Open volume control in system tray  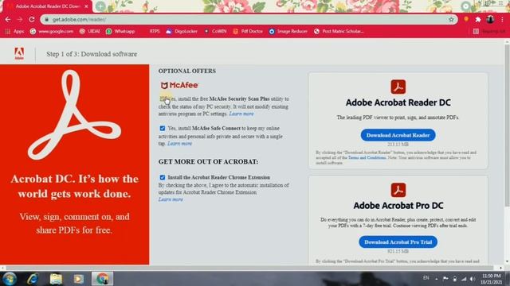pos(473,279)
